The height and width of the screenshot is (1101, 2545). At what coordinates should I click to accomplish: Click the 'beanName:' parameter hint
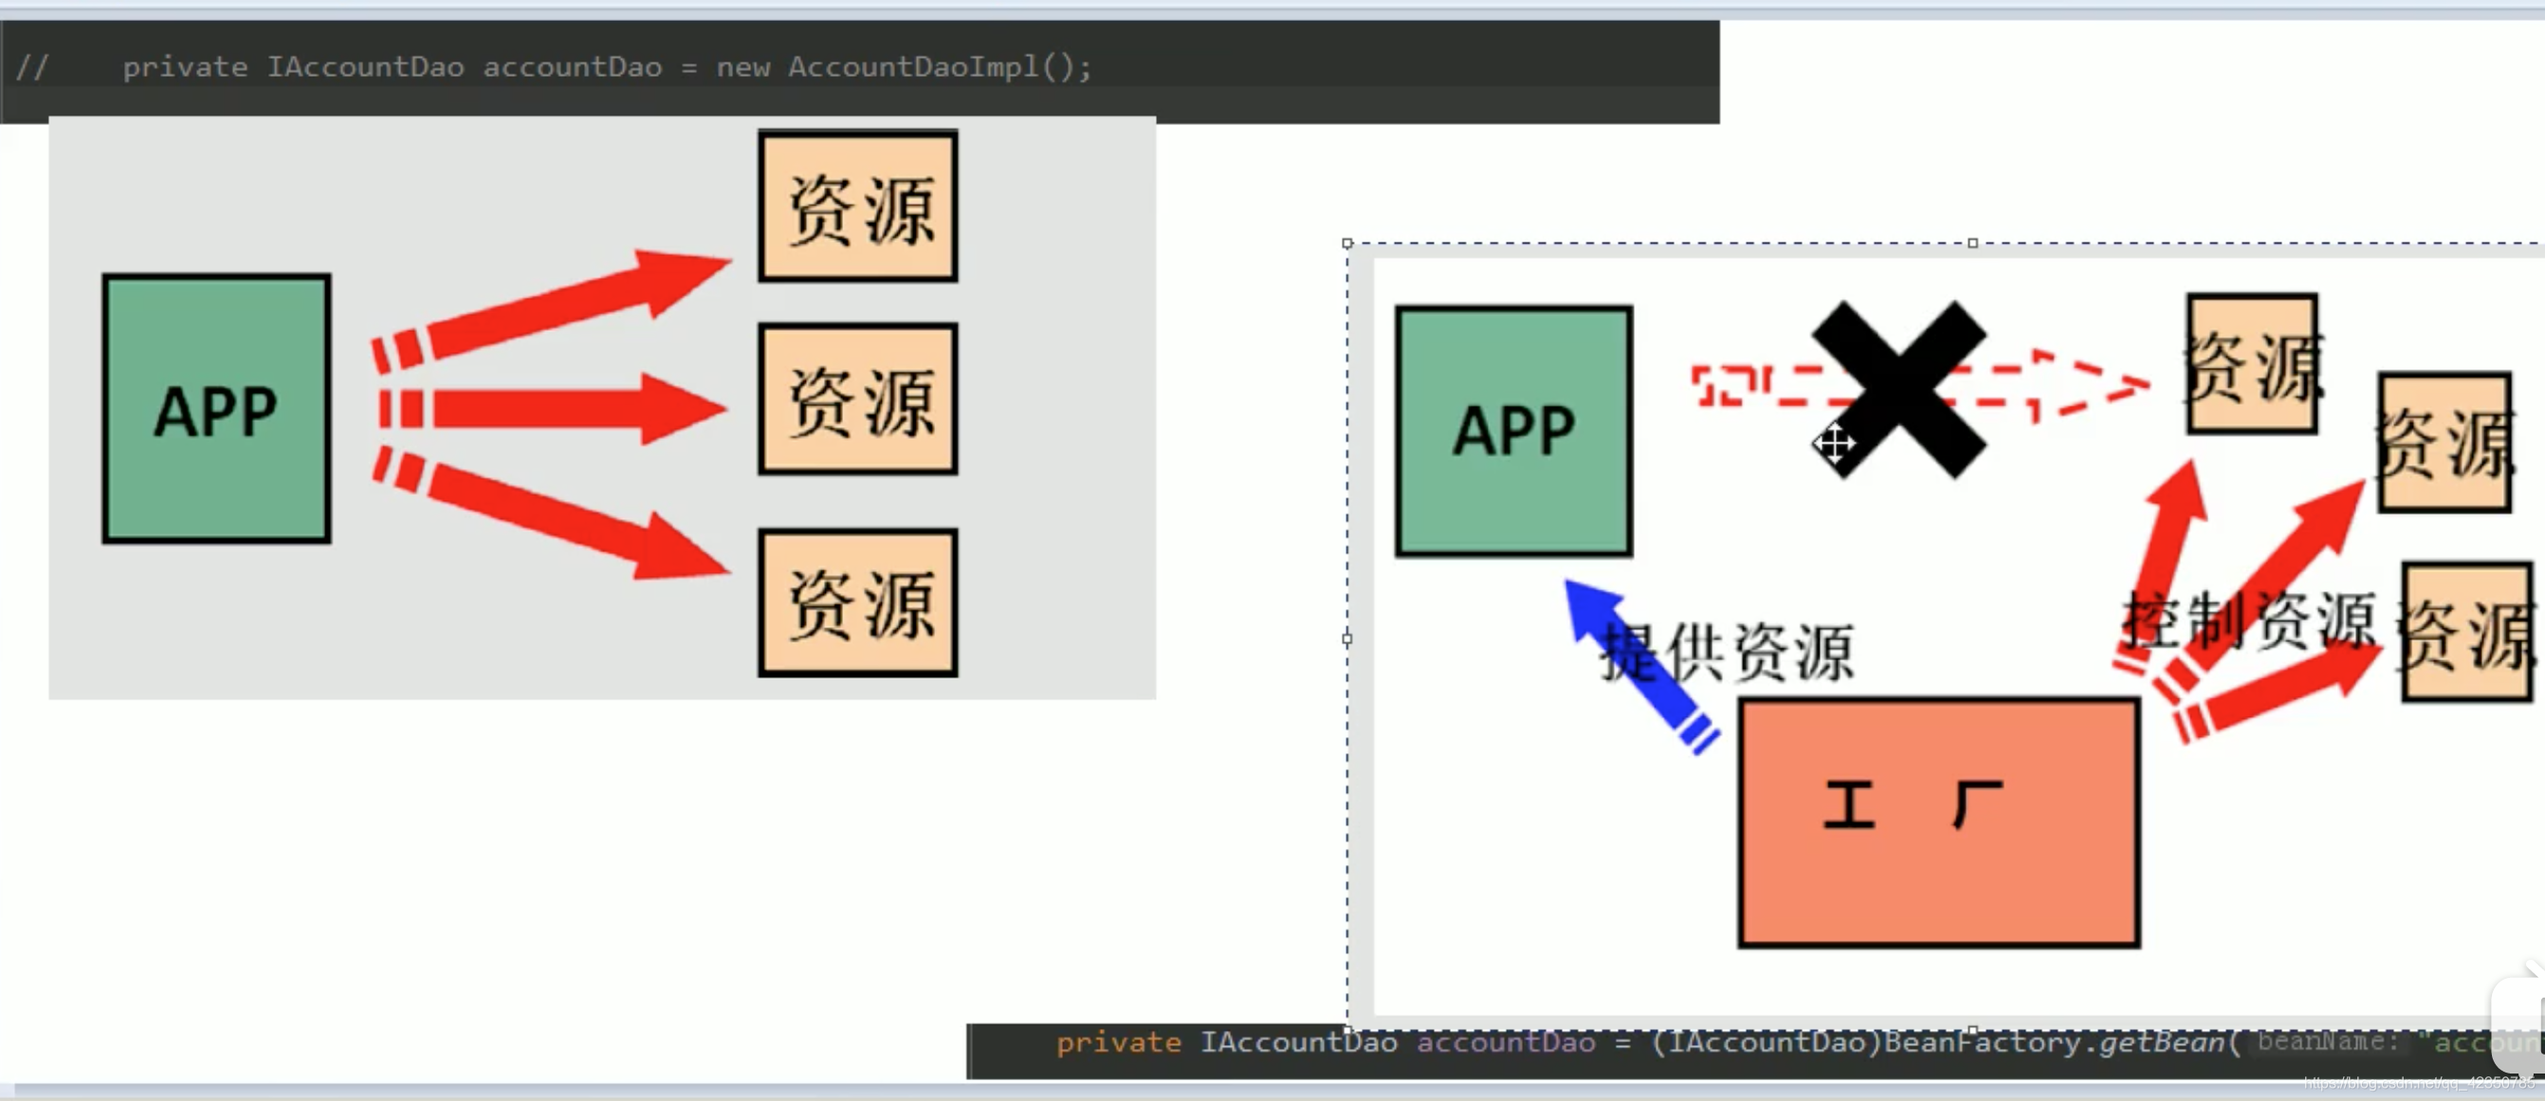[2328, 1041]
